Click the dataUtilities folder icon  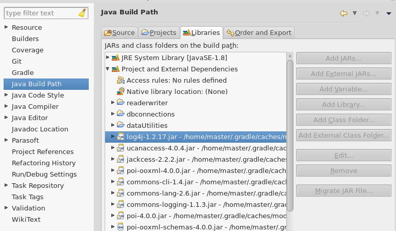click(121, 125)
